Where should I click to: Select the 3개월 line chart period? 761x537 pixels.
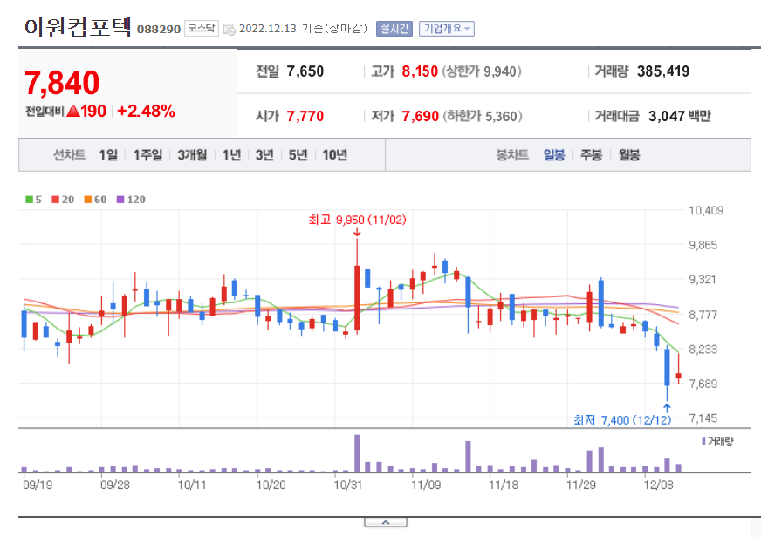[192, 155]
